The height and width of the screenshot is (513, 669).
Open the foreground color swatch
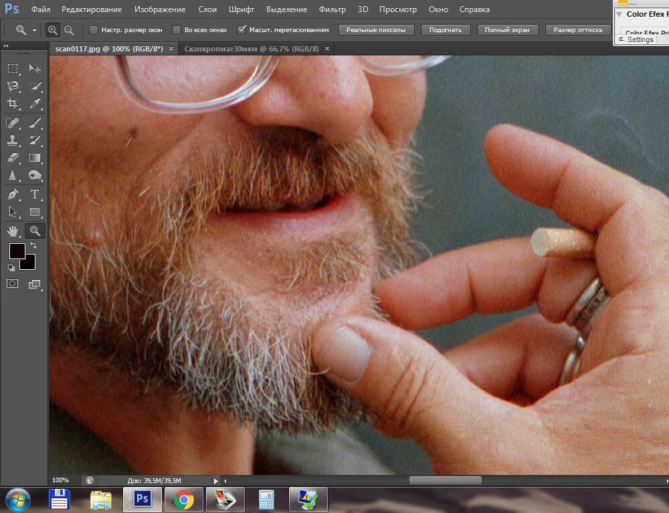click(x=17, y=252)
